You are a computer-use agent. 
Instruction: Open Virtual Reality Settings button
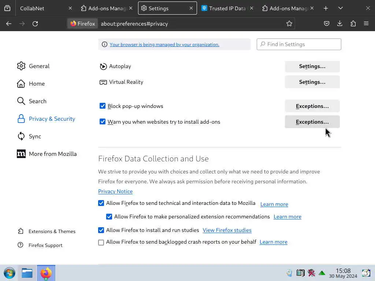pyautogui.click(x=312, y=82)
